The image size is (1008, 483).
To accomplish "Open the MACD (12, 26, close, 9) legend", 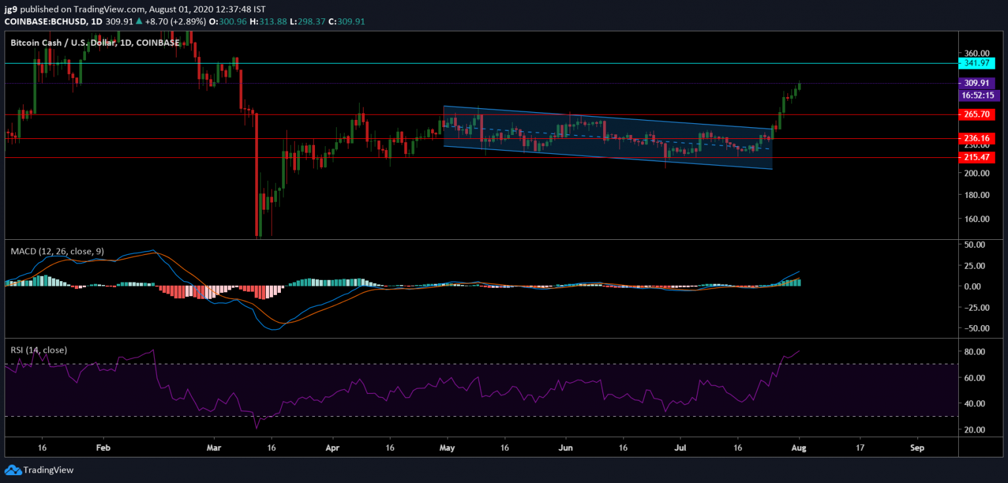I will coord(57,252).
